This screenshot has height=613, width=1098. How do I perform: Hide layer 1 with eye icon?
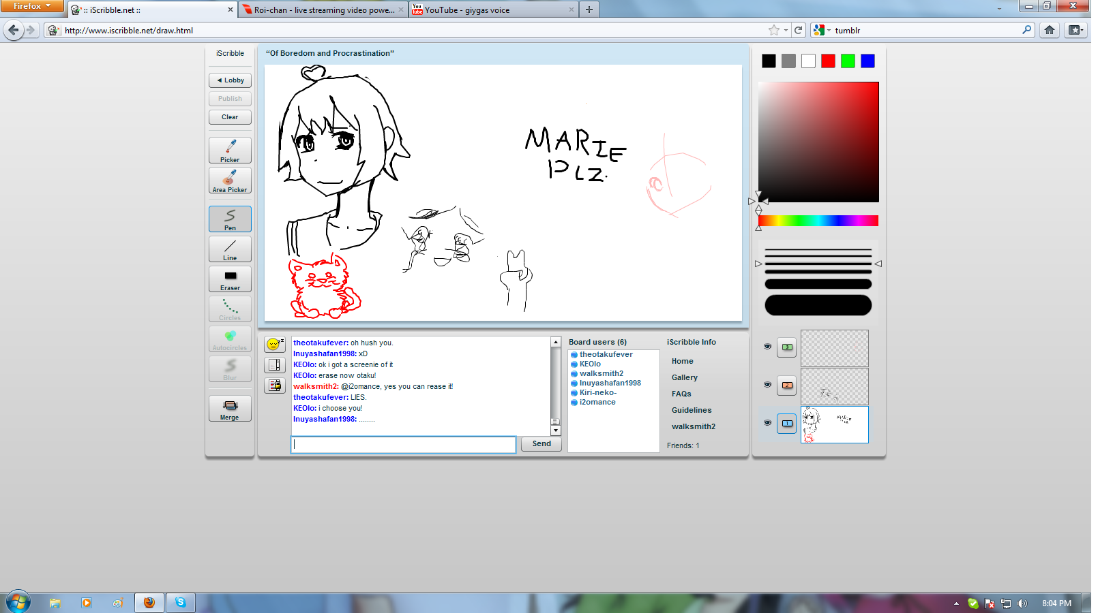click(767, 423)
